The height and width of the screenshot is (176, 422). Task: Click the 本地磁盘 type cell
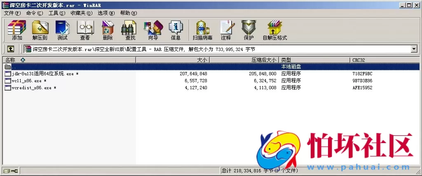pyautogui.click(x=291, y=67)
